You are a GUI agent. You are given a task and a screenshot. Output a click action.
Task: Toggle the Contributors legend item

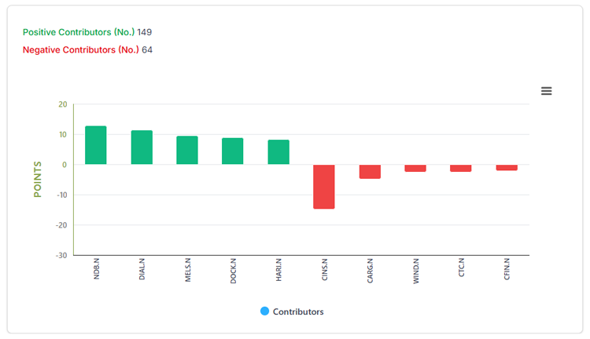pos(293,312)
